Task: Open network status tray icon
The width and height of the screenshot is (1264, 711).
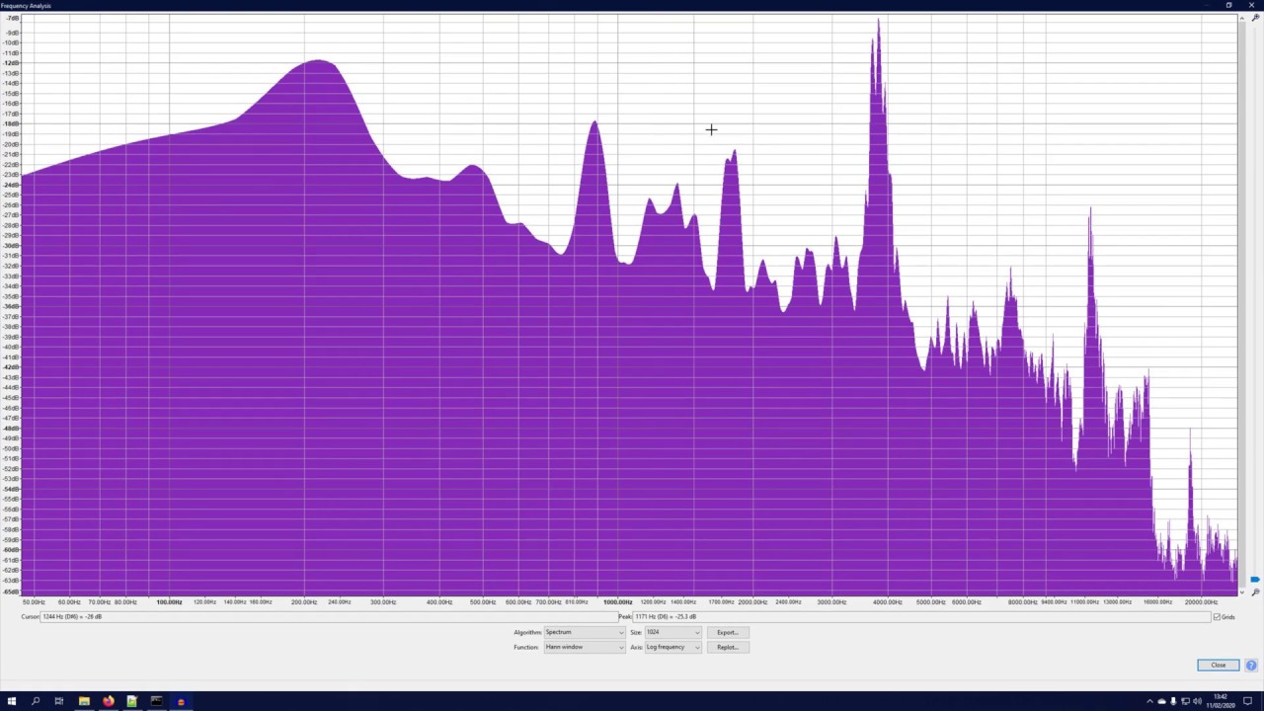Action: point(1185,701)
